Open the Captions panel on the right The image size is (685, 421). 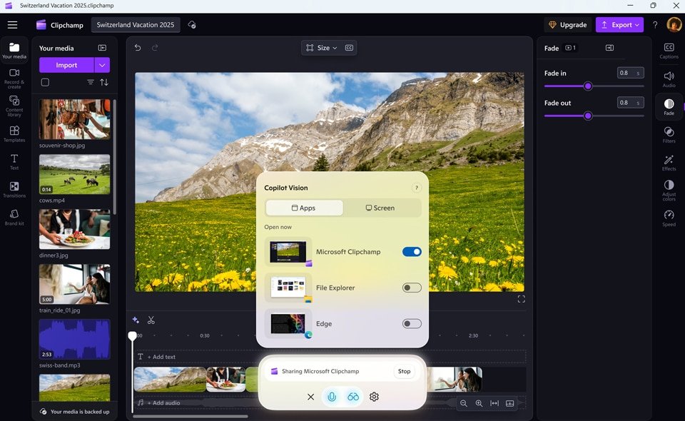(669, 51)
